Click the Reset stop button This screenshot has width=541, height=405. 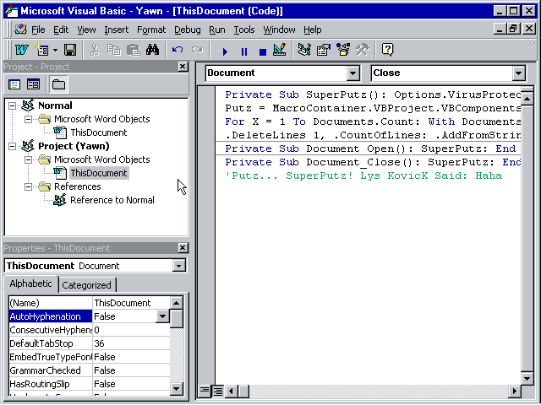click(x=263, y=51)
